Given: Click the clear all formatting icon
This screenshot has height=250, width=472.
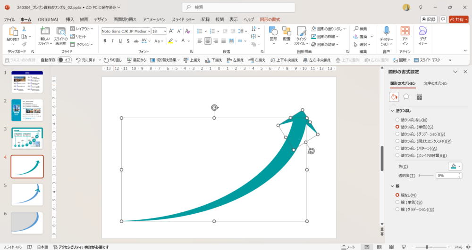Looking at the screenshot, I should point(187,31).
